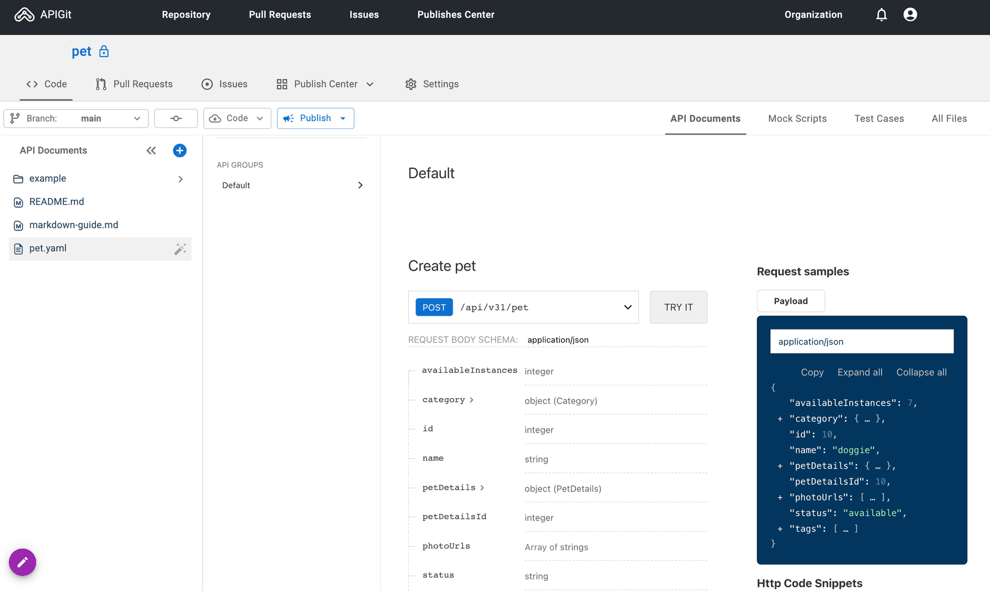This screenshot has width=990, height=591.
Task: Collapse the API Documents sidebar panel
Action: [151, 151]
